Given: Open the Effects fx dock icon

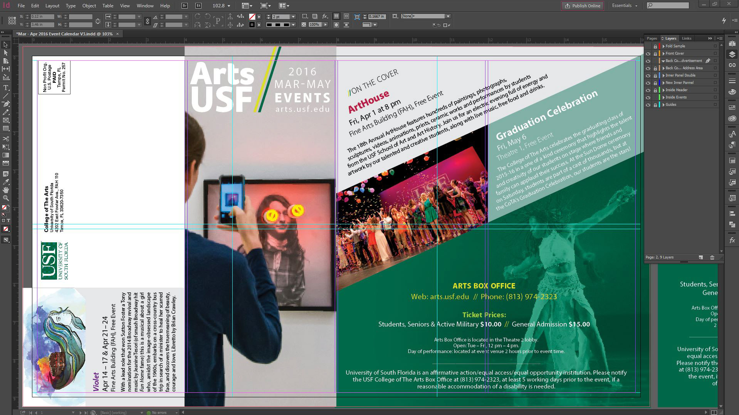Looking at the screenshot, I should coord(732,240).
